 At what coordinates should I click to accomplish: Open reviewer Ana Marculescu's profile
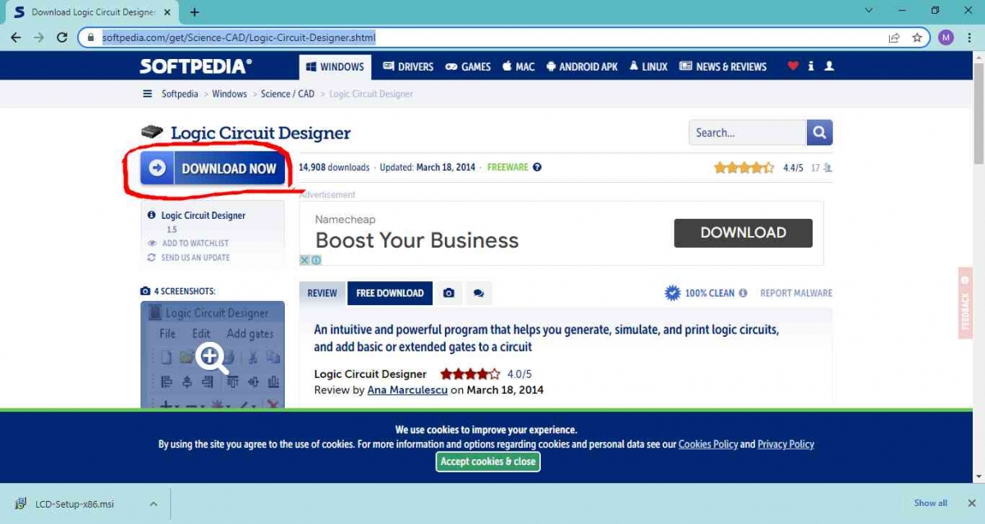(407, 390)
